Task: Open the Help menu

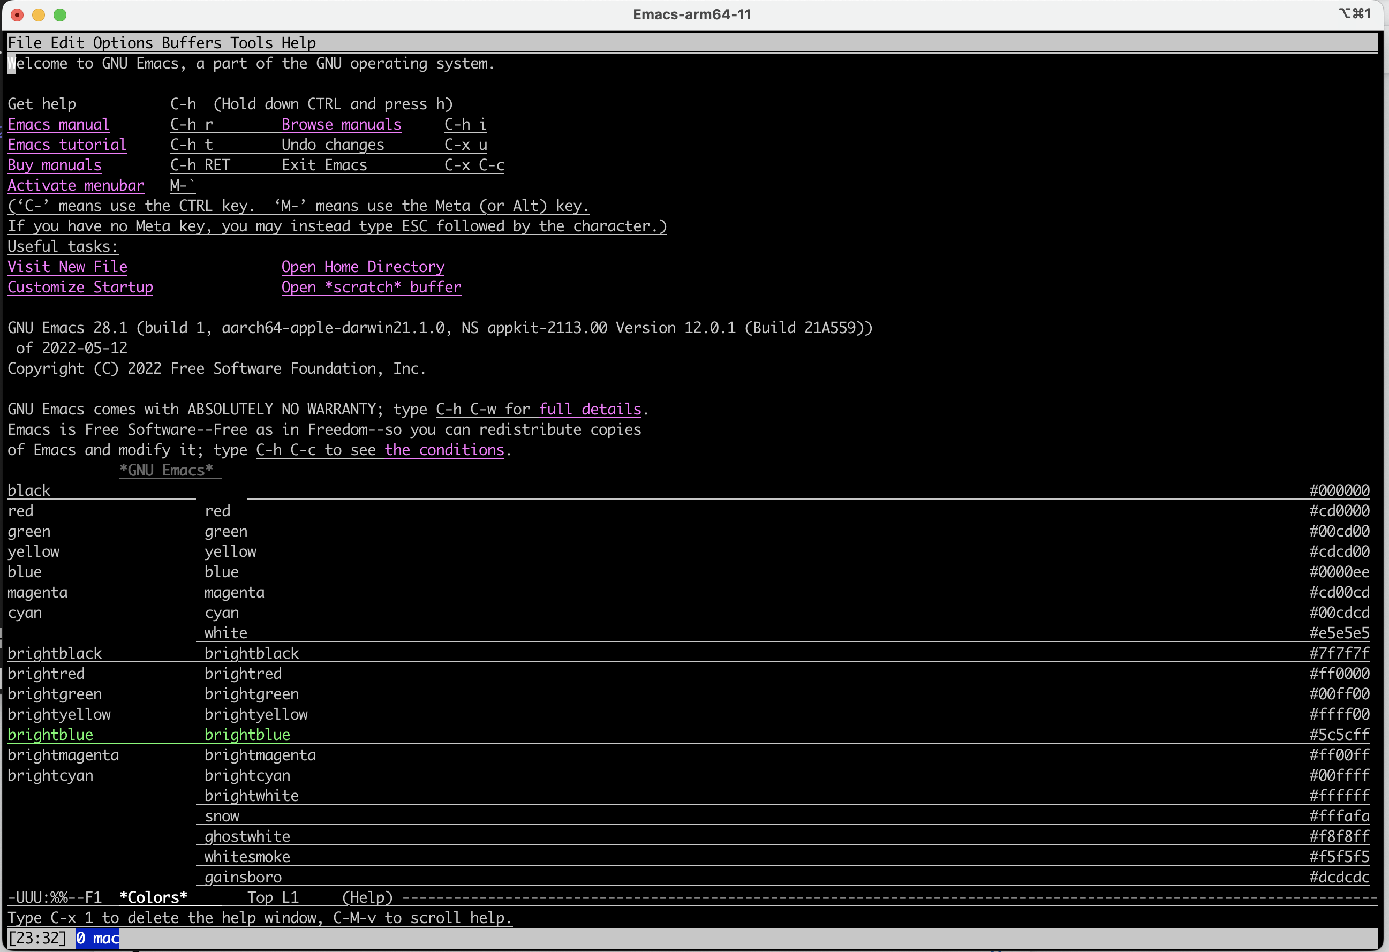Action: [298, 43]
